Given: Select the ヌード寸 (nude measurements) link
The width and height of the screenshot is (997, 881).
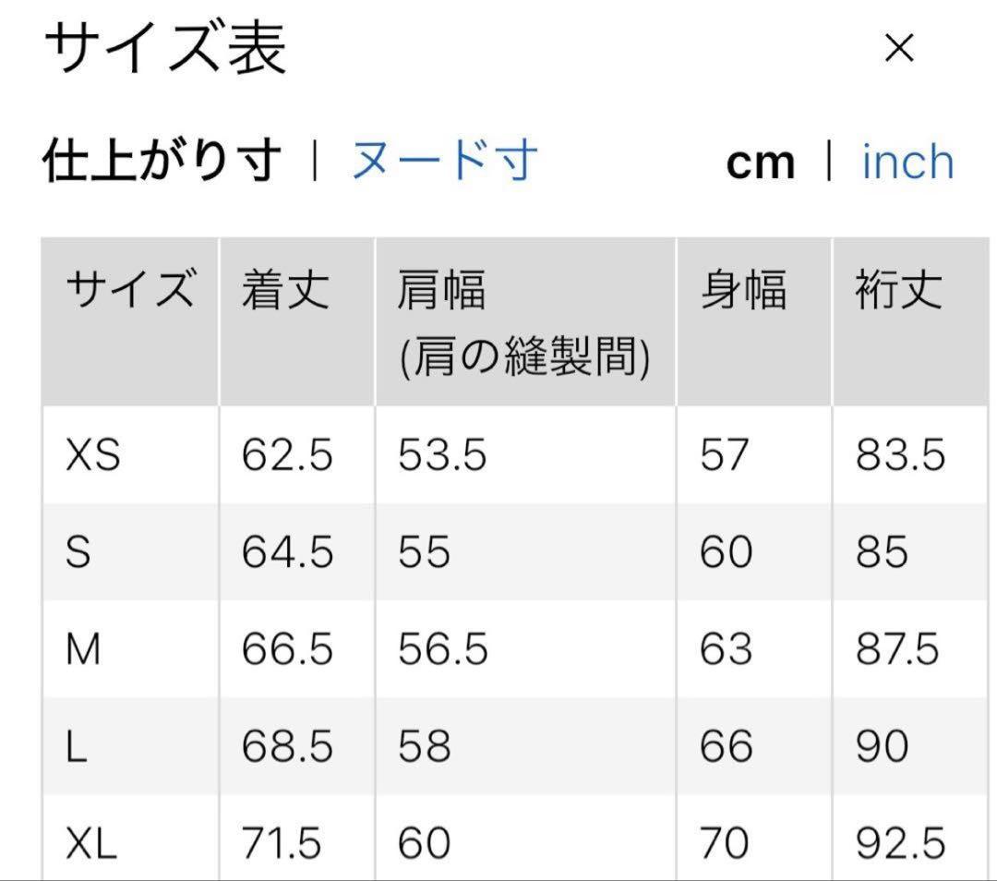Looking at the screenshot, I should (x=445, y=159).
